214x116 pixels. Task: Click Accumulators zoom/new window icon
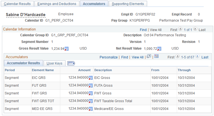tap(149, 56)
